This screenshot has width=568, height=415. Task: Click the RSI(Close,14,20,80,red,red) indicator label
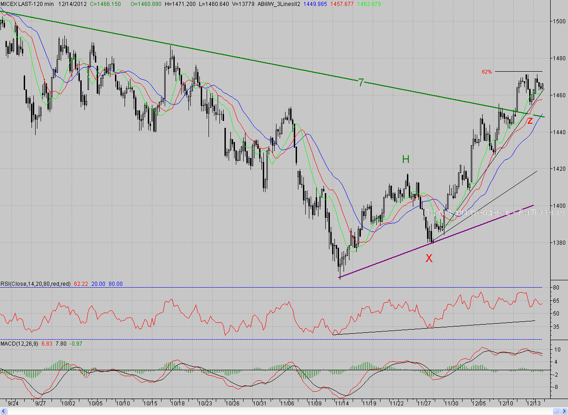36,284
